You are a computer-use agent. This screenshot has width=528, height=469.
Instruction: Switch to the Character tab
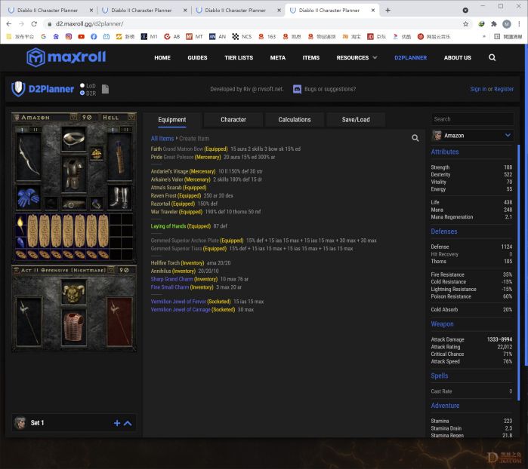[233, 120]
